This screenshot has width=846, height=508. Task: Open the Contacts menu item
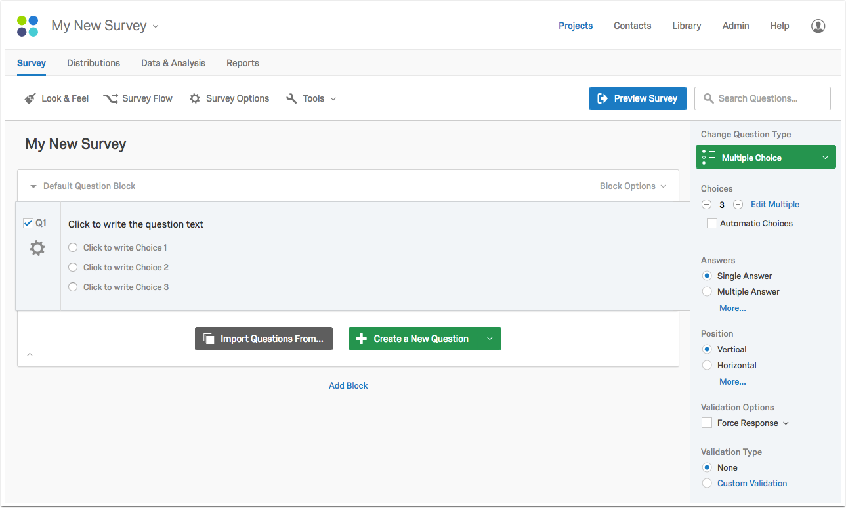tap(632, 26)
